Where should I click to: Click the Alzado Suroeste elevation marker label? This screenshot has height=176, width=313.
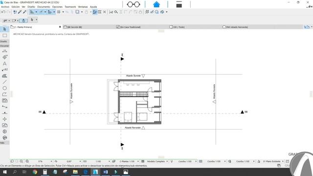pyautogui.click(x=71, y=91)
